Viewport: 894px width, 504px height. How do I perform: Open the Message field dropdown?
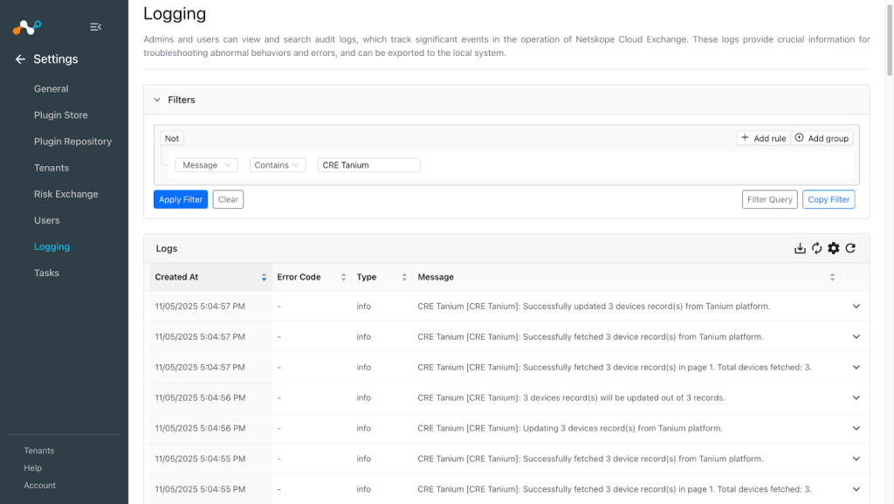(206, 165)
